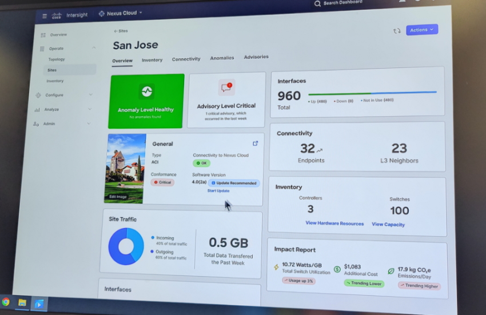The width and height of the screenshot is (486, 315).
Task: Click the 0.5 GB total data value
Action: [229, 242]
